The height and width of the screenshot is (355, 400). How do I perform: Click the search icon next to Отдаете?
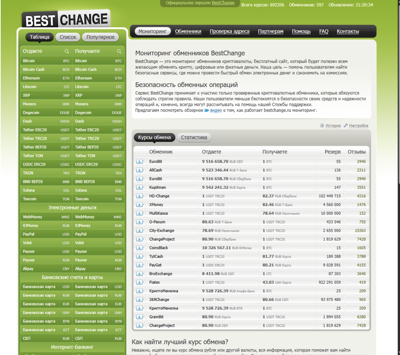pos(66,51)
